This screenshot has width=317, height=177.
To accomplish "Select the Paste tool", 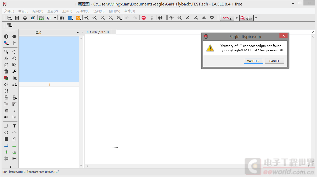I will 14,65.
